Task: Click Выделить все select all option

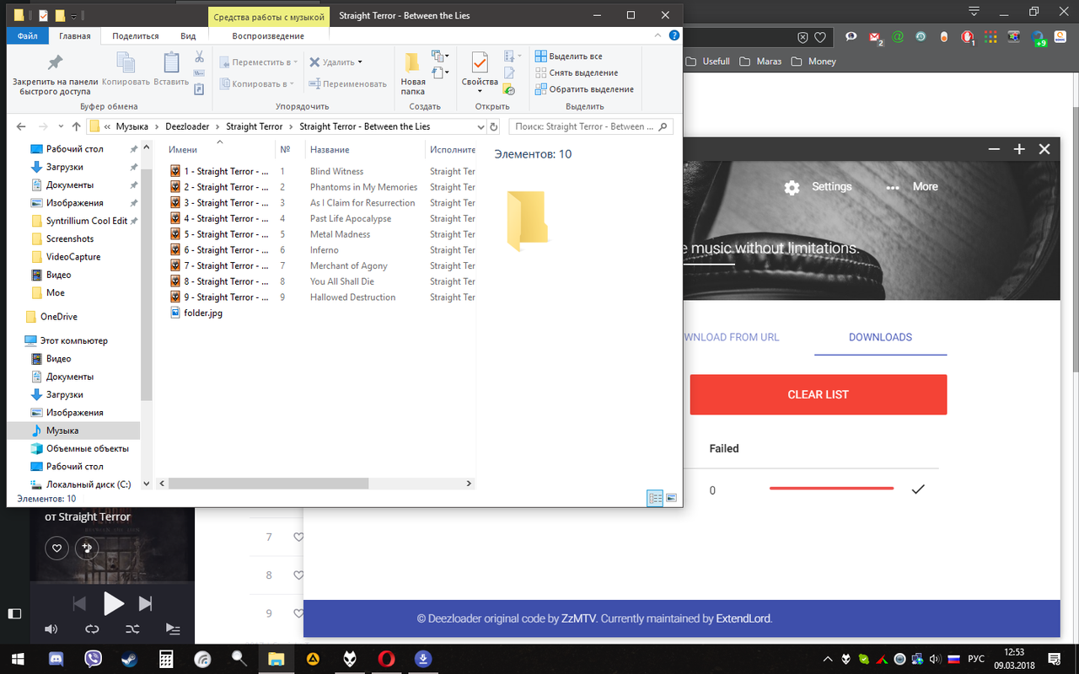Action: pyautogui.click(x=569, y=56)
